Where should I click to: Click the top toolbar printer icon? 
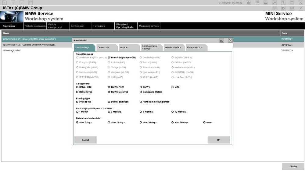point(266,3)
